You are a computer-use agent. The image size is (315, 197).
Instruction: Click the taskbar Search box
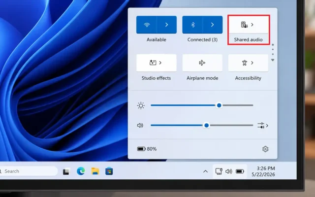(x=28, y=171)
